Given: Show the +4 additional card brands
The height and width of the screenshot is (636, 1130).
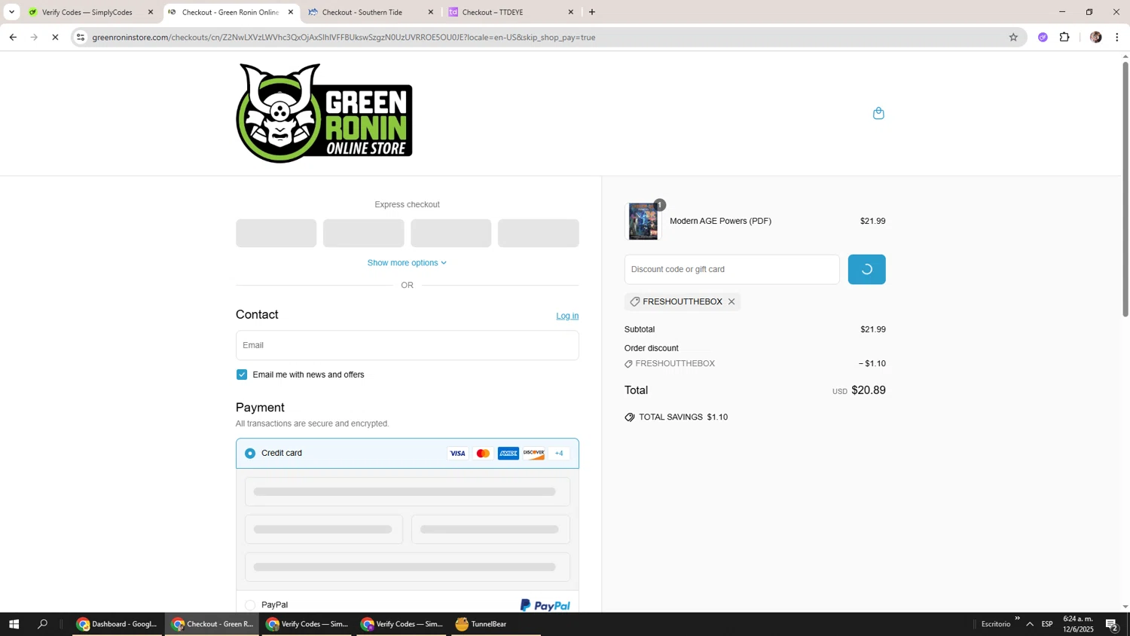Looking at the screenshot, I should (x=559, y=454).
